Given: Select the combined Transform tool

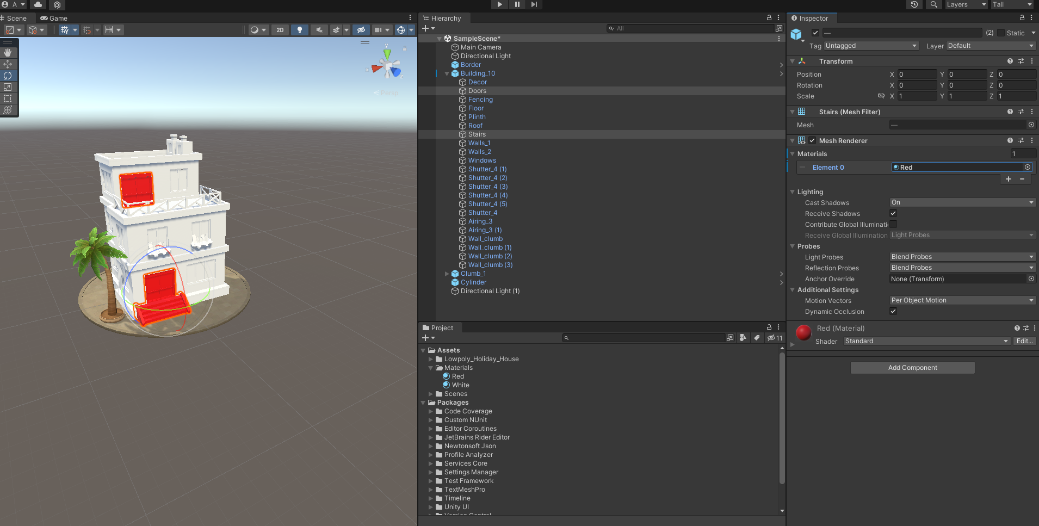Looking at the screenshot, I should [8, 110].
